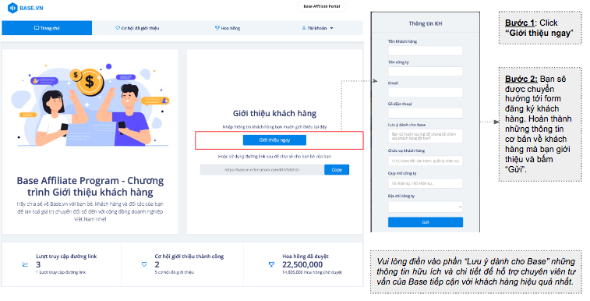This screenshot has width=590, height=301.
Task: Expand the Tài khoản dropdown arrow
Action: coord(331,28)
